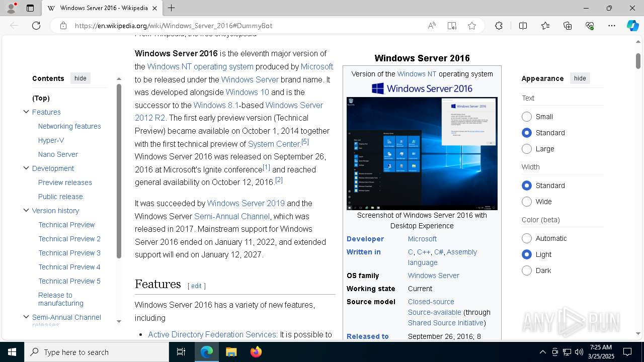The width and height of the screenshot is (644, 362).
Task: Add this page to favorites star
Action: pyautogui.click(x=472, y=26)
